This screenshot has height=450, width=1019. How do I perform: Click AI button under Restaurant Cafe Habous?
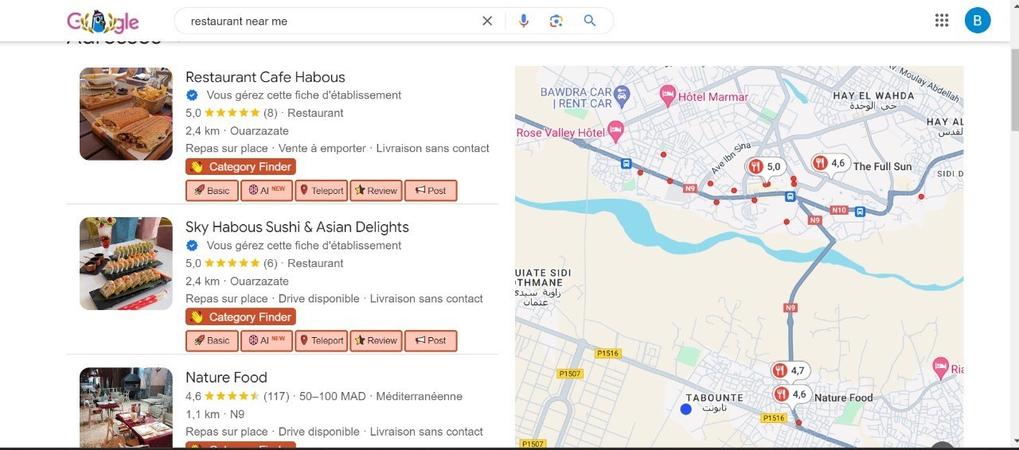266,191
